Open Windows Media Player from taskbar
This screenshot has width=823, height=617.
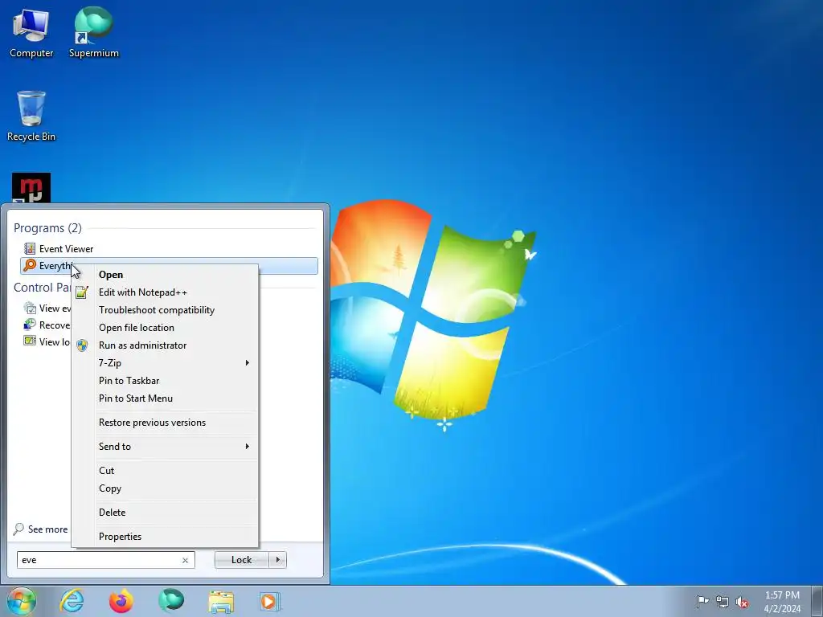pyautogui.click(x=270, y=602)
